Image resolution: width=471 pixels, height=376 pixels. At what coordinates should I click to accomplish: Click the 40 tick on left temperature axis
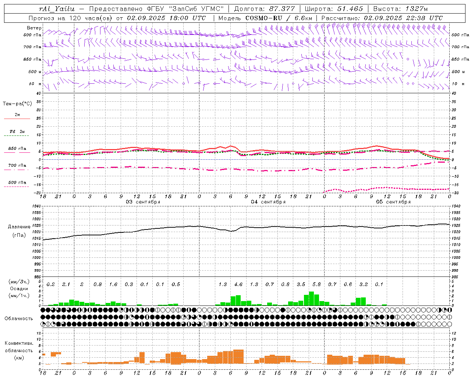tap(39, 93)
